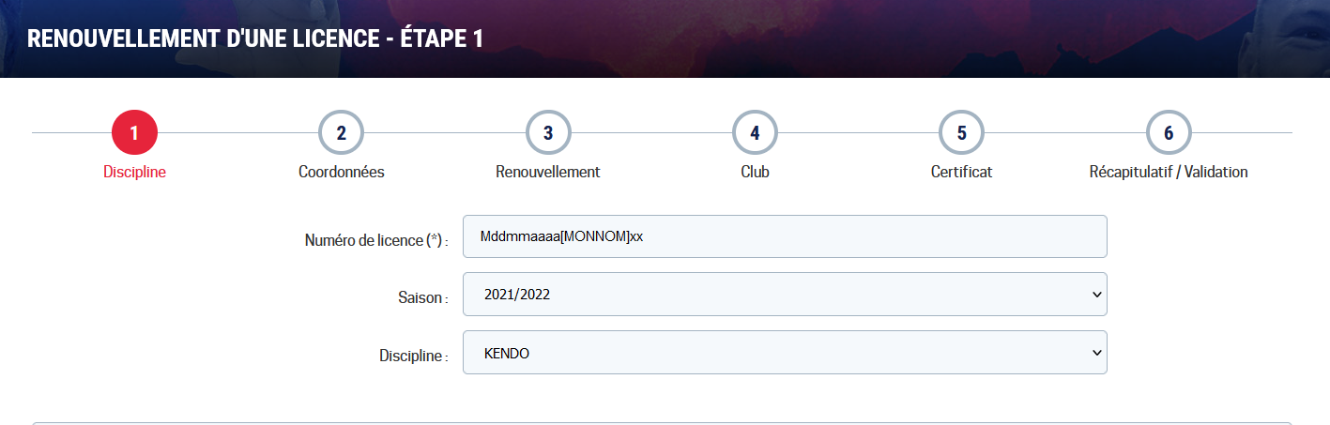Image resolution: width=1330 pixels, height=425 pixels.
Task: Click the "Saison :" field label
Action: coord(422,298)
